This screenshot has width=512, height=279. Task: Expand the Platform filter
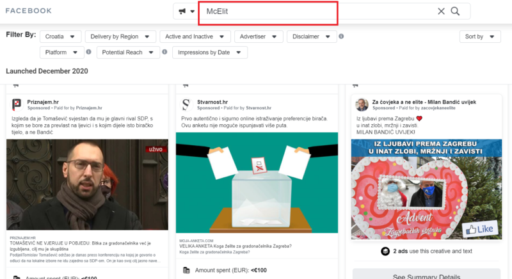(x=61, y=52)
